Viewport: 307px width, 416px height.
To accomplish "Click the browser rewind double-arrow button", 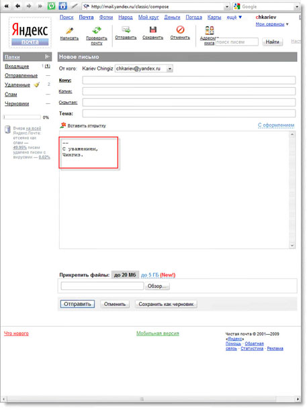I will [x=6, y=6].
